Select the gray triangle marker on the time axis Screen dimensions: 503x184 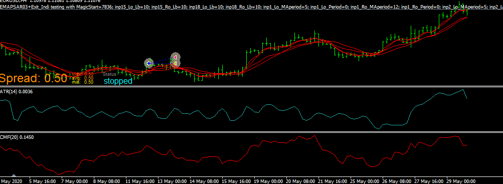[14, 175]
